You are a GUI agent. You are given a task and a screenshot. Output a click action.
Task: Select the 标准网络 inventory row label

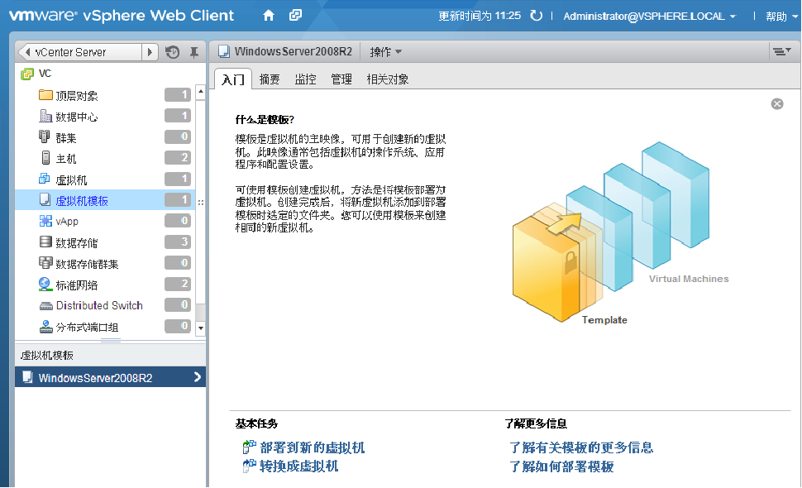pos(76,285)
